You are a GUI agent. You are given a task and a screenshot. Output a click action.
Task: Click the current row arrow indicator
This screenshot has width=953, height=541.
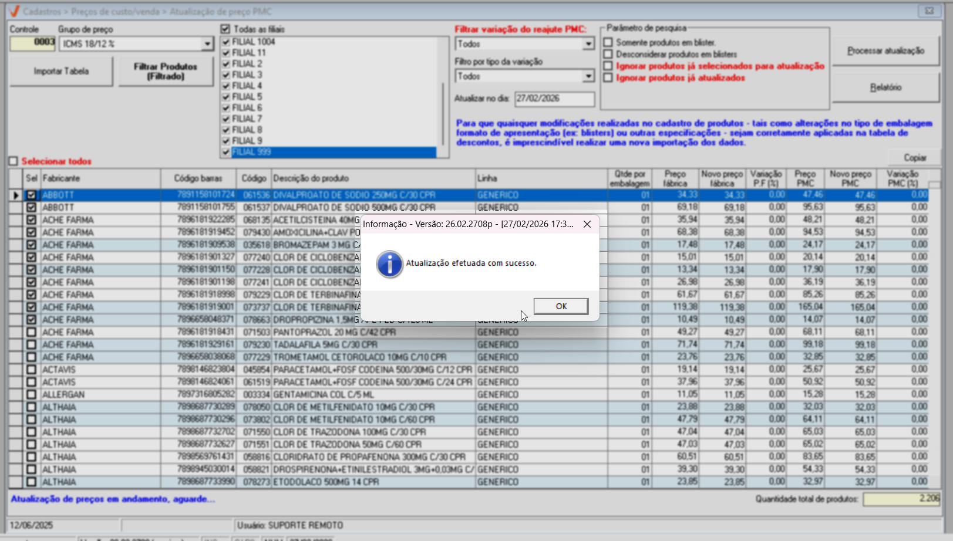16,195
